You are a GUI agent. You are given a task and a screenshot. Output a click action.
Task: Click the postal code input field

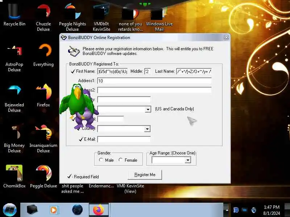click(111, 119)
